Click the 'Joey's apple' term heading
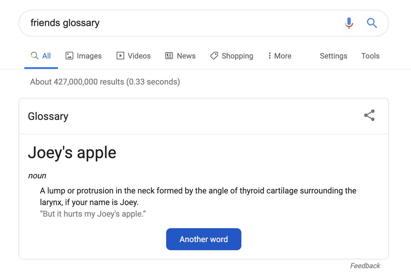The width and height of the screenshot is (411, 278). coord(72,153)
